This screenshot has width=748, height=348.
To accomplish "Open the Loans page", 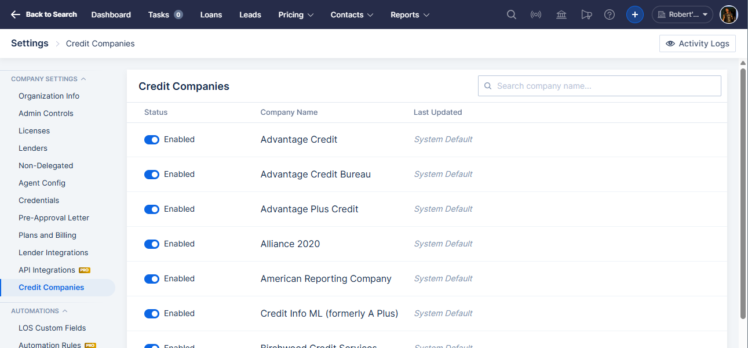I will (x=211, y=14).
